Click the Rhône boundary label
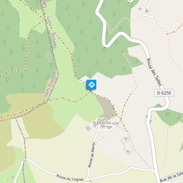 click(54, 39)
